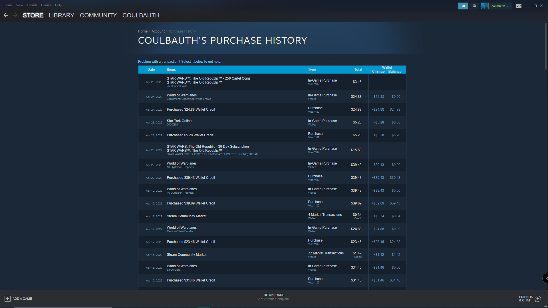
Task: Open the inbox envelope icon
Action: (x=474, y=6)
